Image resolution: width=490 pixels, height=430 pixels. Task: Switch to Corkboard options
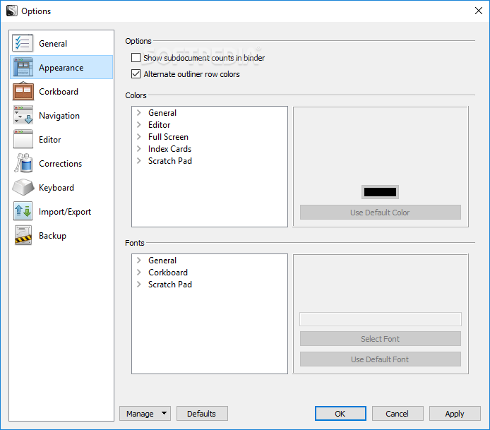tap(61, 91)
